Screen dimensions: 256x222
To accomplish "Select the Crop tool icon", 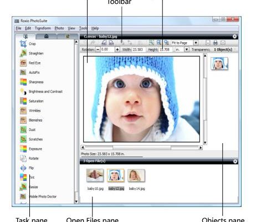I will tap(23, 44).
